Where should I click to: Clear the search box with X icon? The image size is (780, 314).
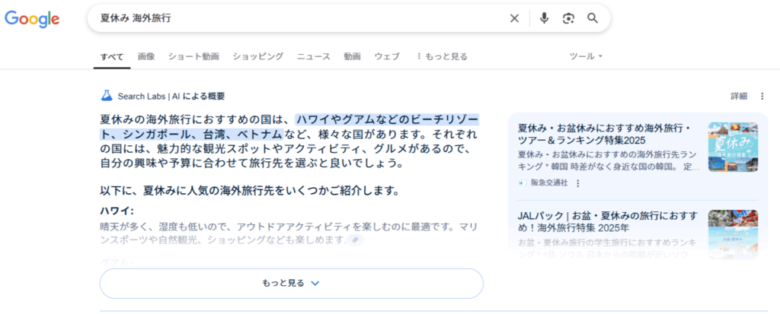click(x=514, y=18)
